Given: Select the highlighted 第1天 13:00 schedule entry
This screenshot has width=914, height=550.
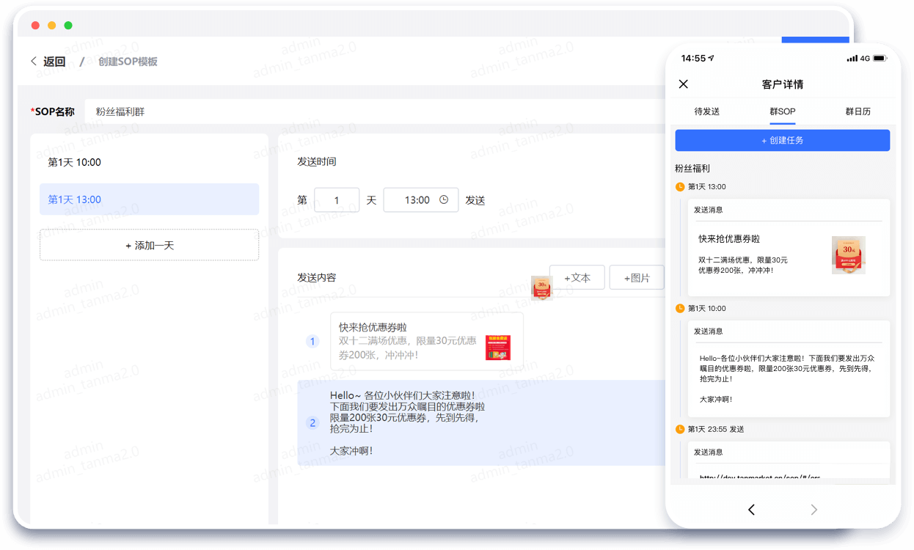Looking at the screenshot, I should [x=149, y=199].
